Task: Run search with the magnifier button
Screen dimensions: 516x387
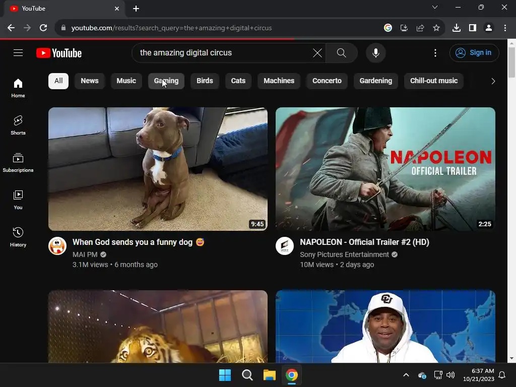Action: click(x=342, y=52)
